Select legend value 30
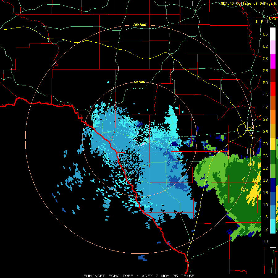 pos(265,144)
